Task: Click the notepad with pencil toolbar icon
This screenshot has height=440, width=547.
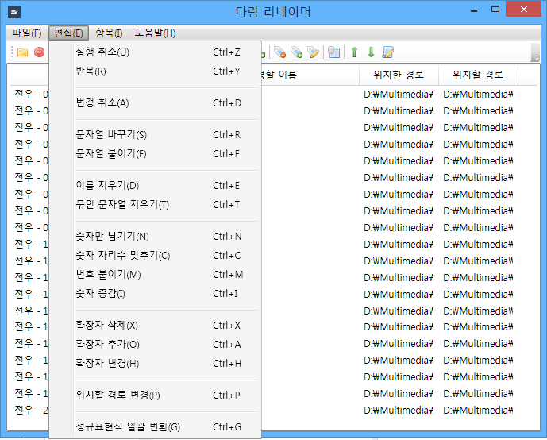Action: (x=388, y=52)
